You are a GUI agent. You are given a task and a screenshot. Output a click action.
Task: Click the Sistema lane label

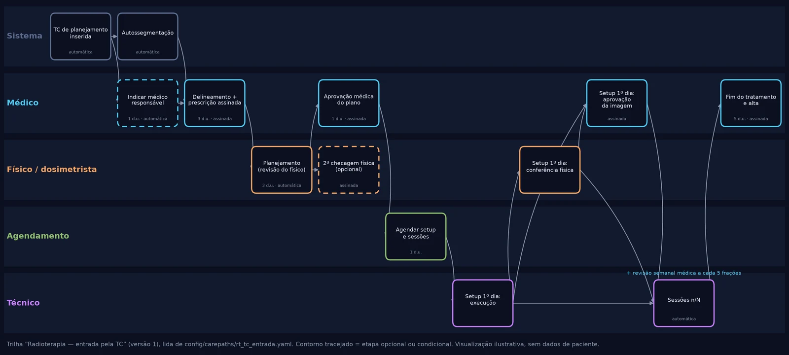click(x=25, y=36)
